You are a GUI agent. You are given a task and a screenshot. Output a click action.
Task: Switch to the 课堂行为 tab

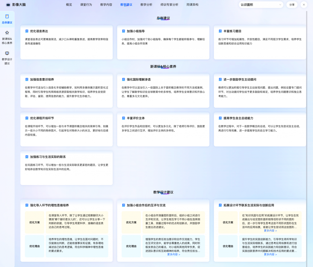click(86, 5)
